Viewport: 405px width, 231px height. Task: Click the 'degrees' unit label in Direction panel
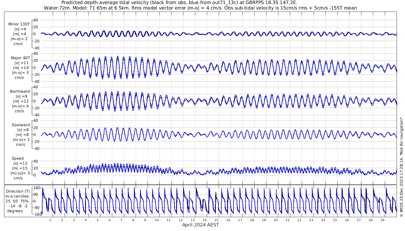[15, 211]
